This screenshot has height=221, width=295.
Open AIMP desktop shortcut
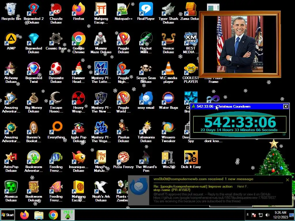point(11,41)
